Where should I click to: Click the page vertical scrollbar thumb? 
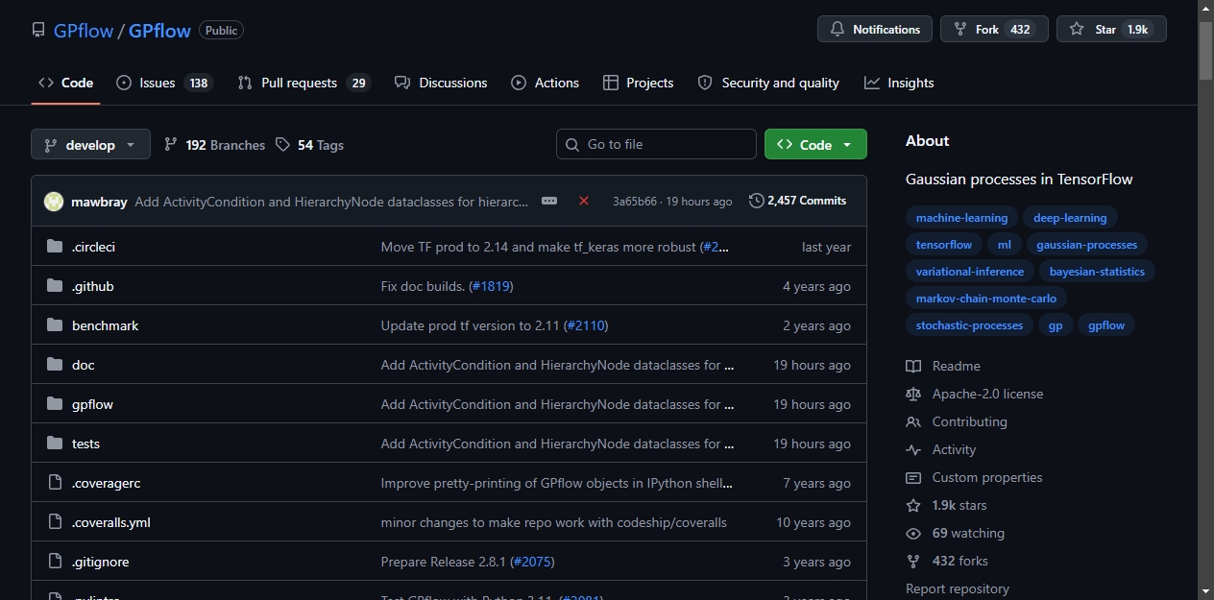coord(1205,50)
